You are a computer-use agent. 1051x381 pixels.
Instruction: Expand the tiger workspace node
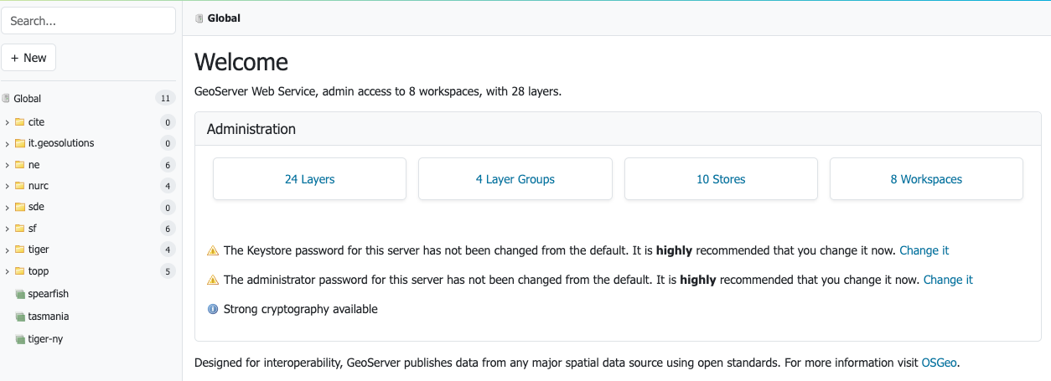pos(7,250)
